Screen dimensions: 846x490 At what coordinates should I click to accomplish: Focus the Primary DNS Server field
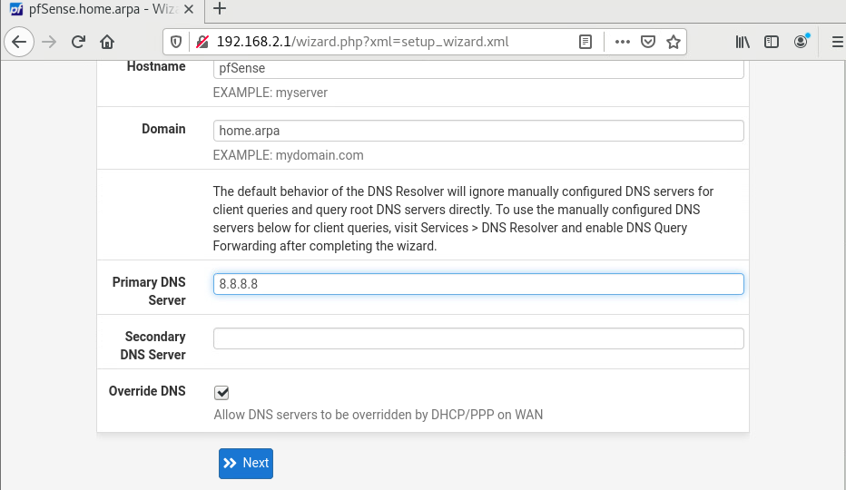tap(478, 284)
